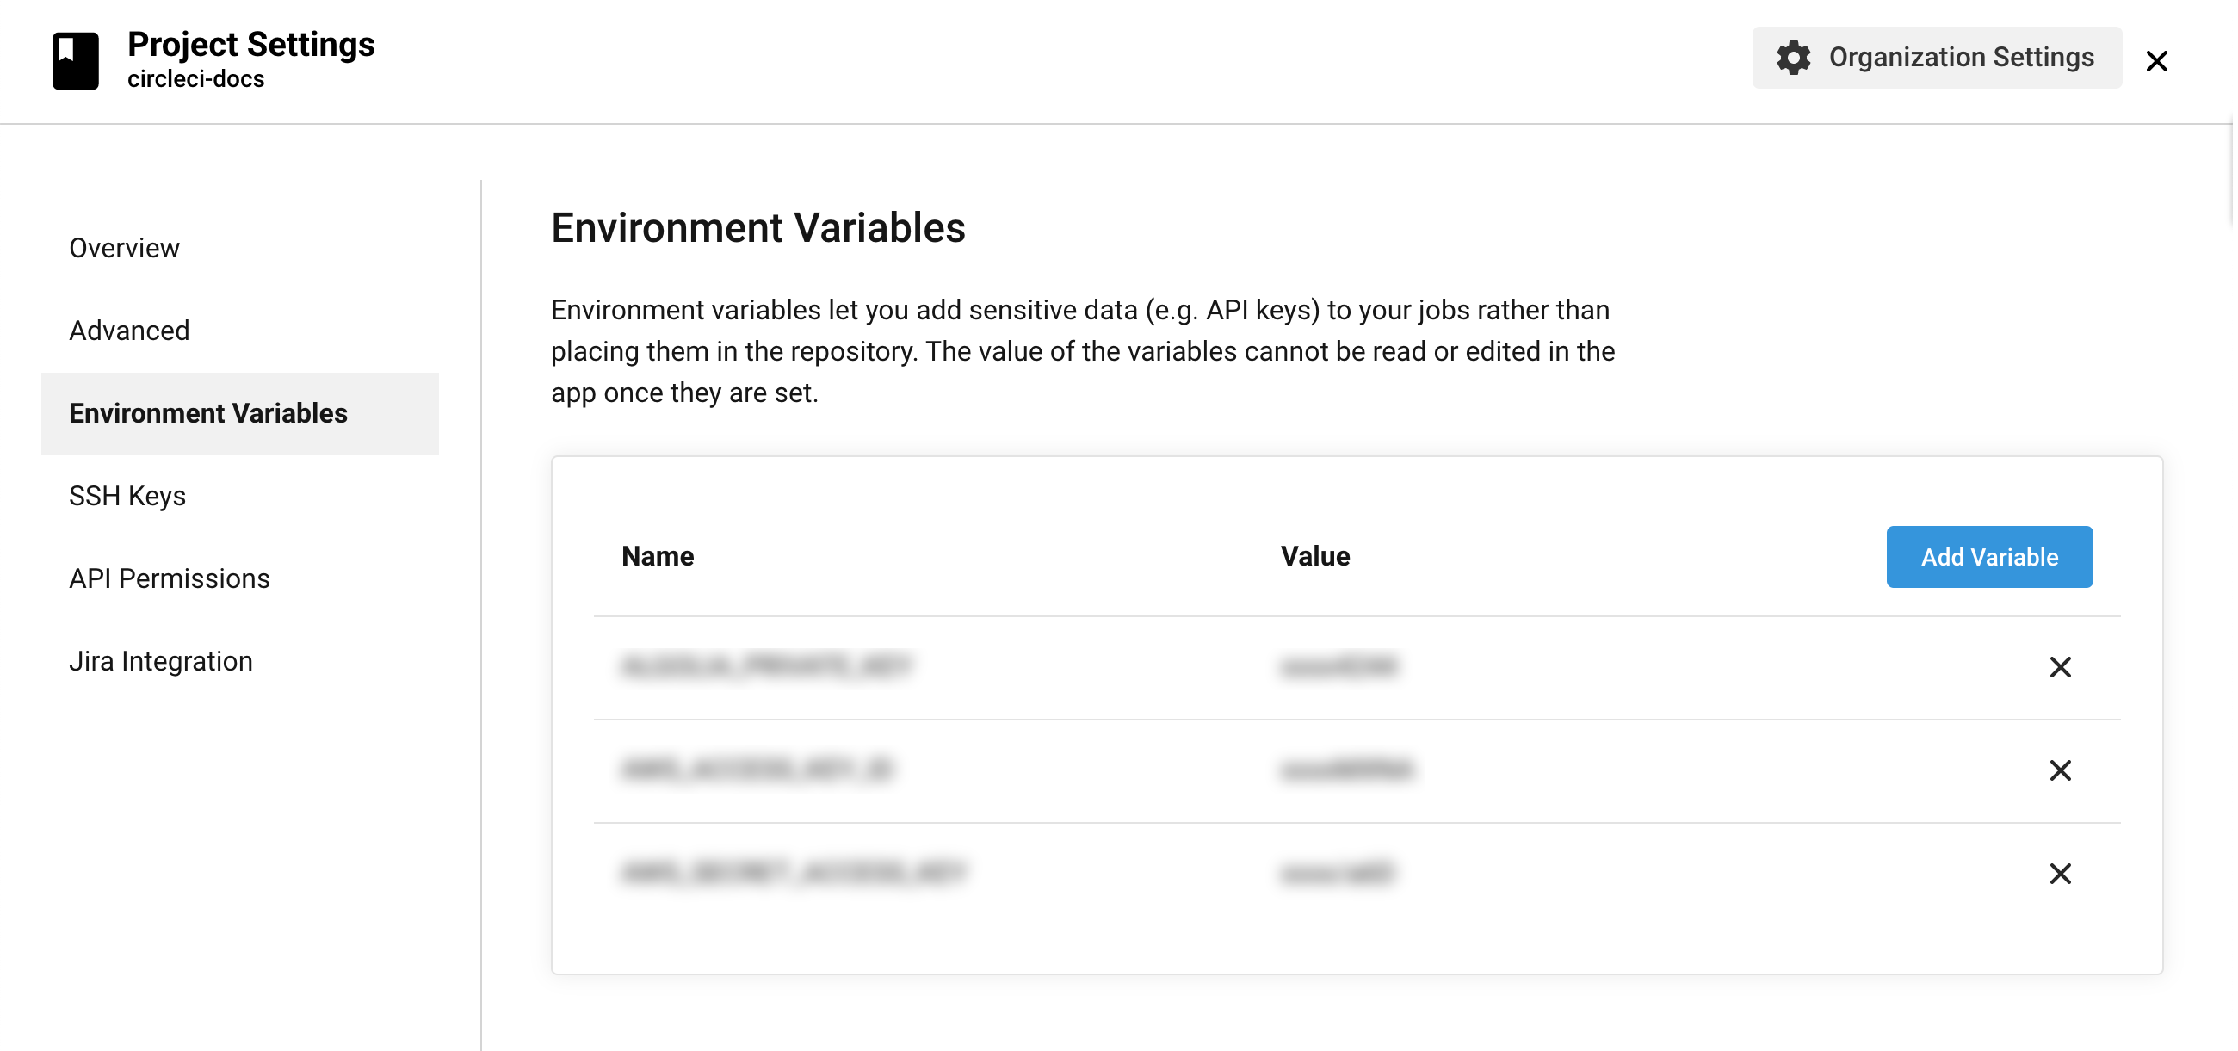Open the Jira Integration settings
The width and height of the screenshot is (2238, 1051).
[161, 661]
